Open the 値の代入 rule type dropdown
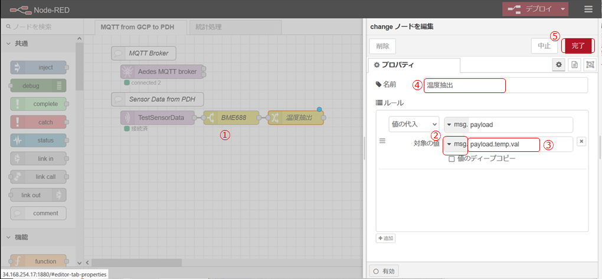Viewport: 602px width, 279px height. pos(413,124)
